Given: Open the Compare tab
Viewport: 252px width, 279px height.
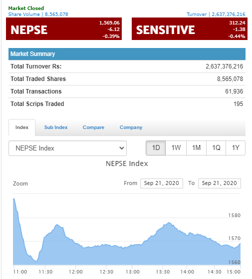Looking at the screenshot, I should [x=93, y=127].
